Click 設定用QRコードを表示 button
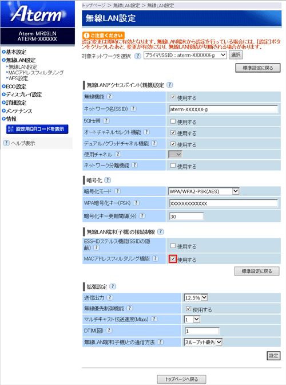This screenshot has height=385, width=286. click(37, 129)
